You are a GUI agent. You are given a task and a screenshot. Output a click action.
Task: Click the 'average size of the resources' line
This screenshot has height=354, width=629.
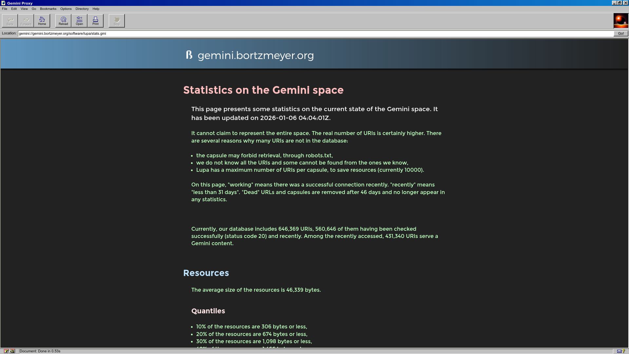[x=256, y=290]
